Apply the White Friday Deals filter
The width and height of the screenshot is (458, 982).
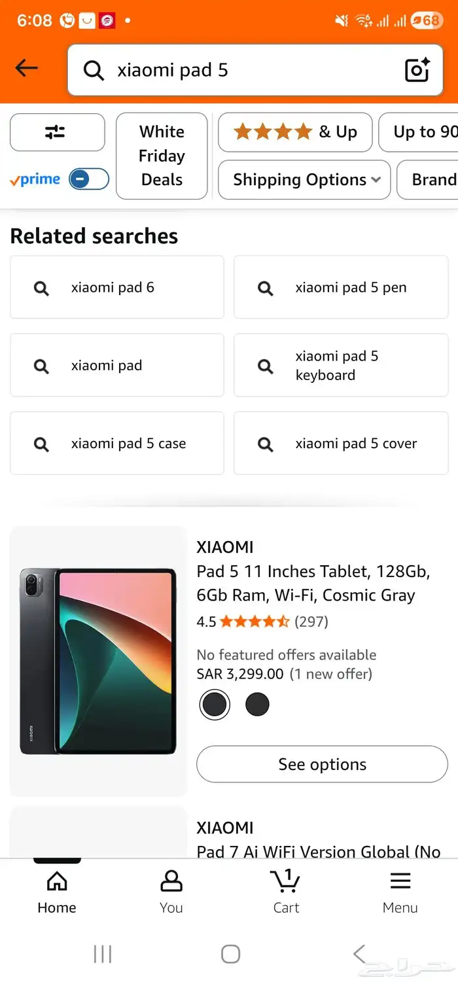[x=161, y=156]
